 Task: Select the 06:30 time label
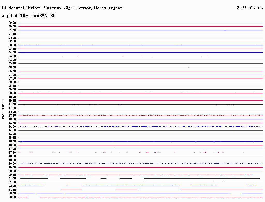[12, 71]
